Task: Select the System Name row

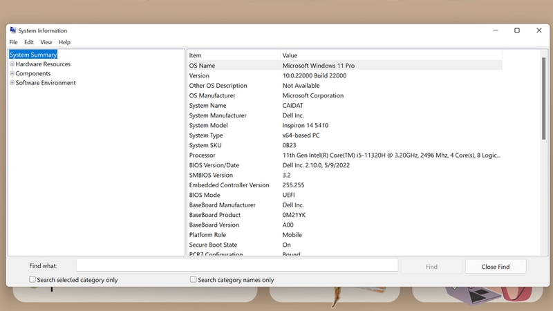Action: point(345,106)
